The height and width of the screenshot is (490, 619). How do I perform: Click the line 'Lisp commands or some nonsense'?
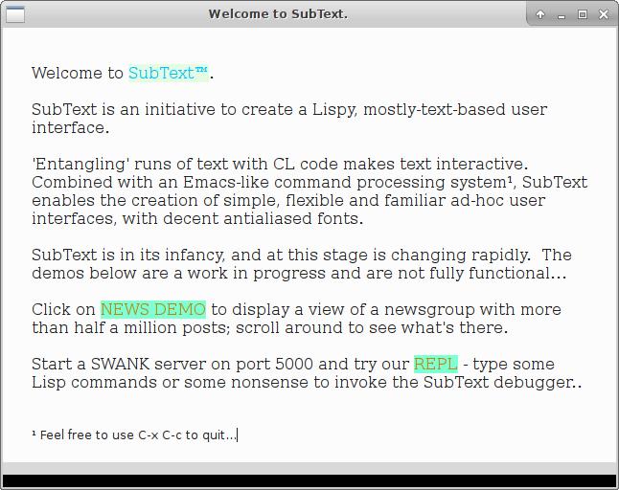point(307,382)
